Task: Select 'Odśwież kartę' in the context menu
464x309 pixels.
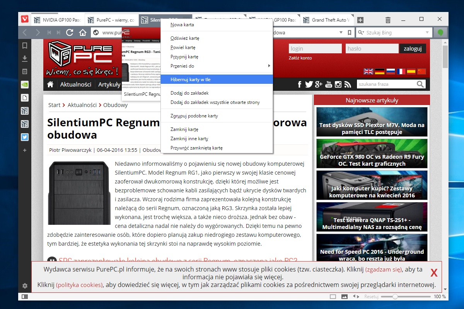Action: click(x=217, y=38)
